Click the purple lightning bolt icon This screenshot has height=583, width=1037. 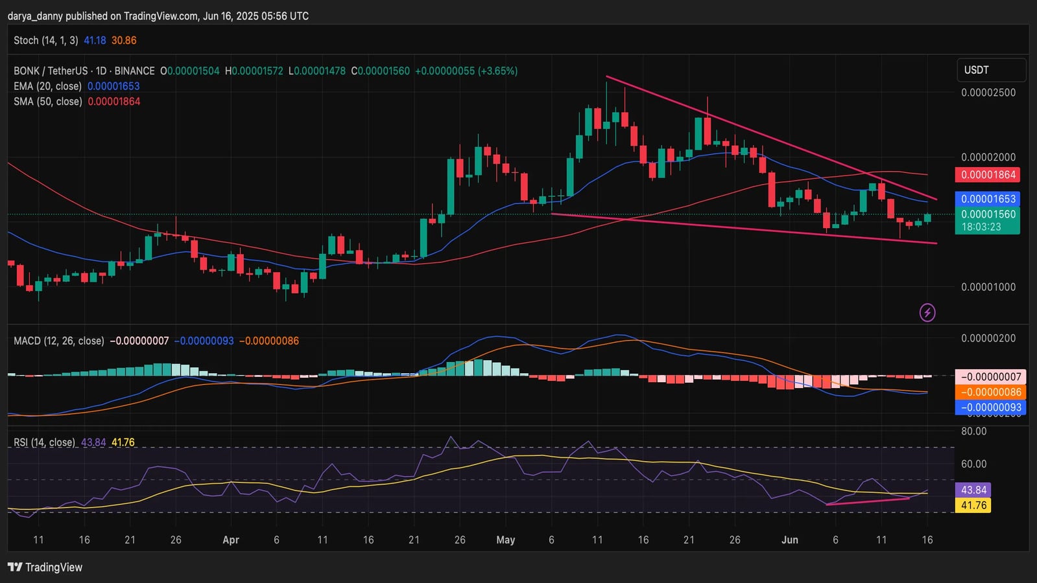(927, 313)
